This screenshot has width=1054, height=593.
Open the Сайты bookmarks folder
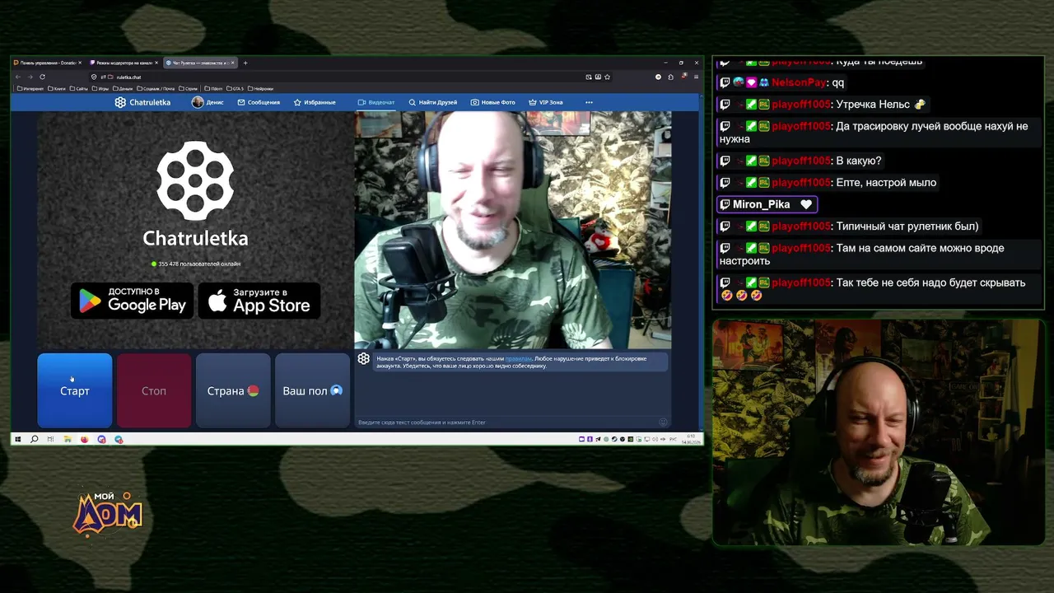tap(79, 88)
